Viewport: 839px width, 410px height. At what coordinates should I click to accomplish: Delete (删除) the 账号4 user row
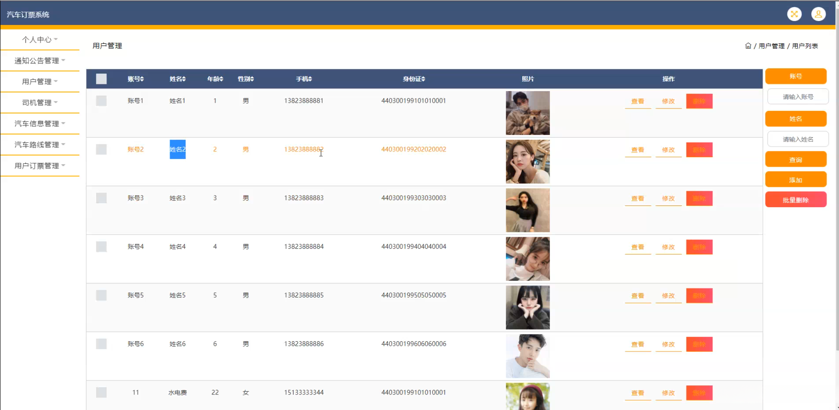click(699, 247)
